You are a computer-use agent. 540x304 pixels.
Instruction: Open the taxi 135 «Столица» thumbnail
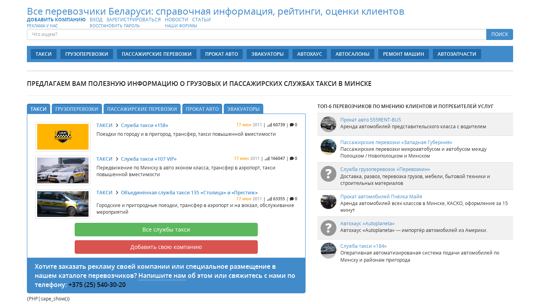[63, 204]
